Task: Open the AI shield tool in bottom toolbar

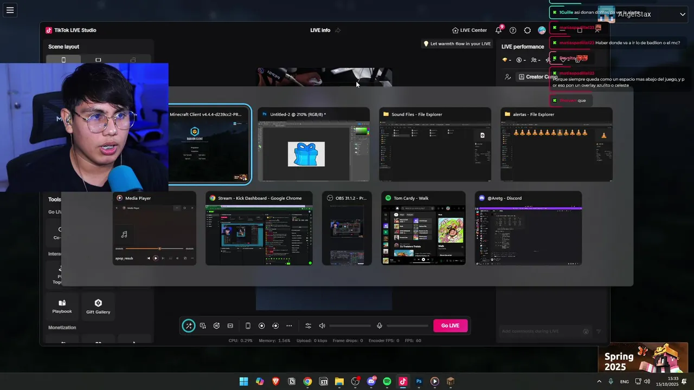Action: 216,326
